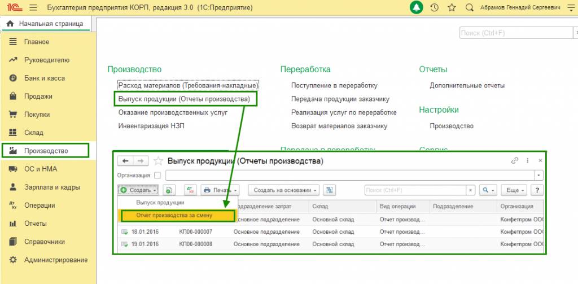Open the Банк и касса section
Viewport: 578px width, 284px height.
[x=44, y=78]
